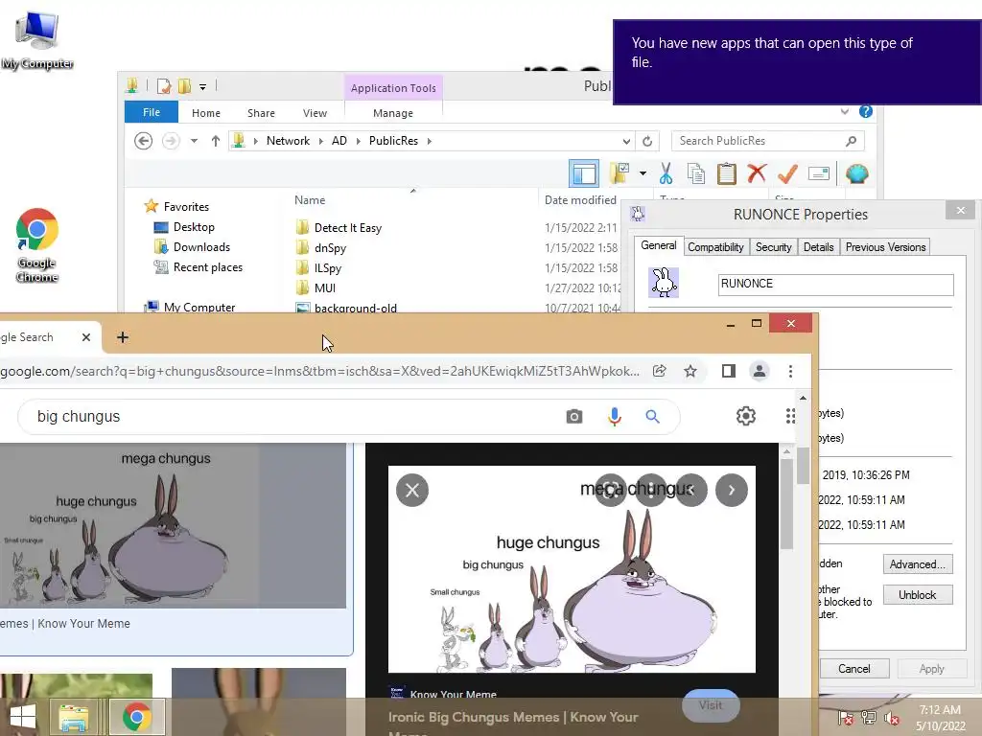Switch to the Share ribbon tab
The height and width of the screenshot is (736, 982).
261,113
